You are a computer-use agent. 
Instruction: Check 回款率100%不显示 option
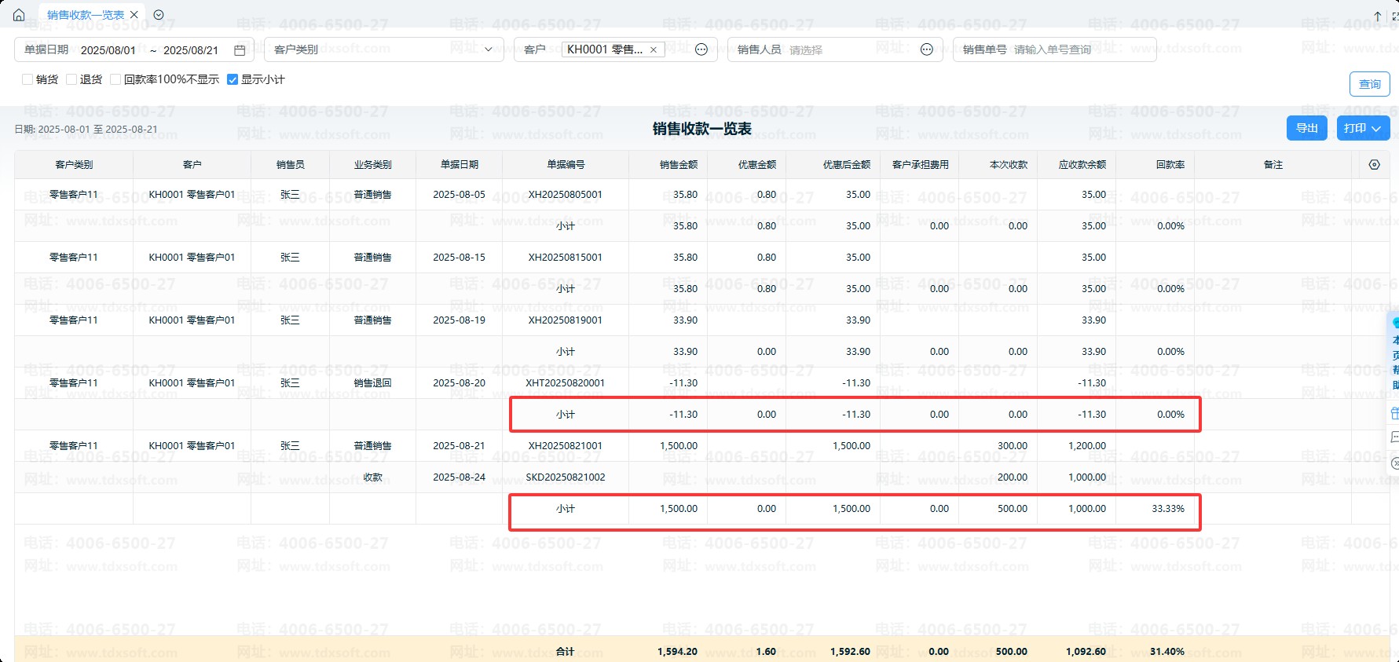pyautogui.click(x=115, y=79)
